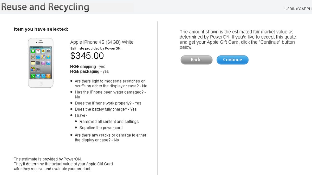312x175 pixels.
Task: Click the Supplied the power cord item
Action: coord(101,128)
